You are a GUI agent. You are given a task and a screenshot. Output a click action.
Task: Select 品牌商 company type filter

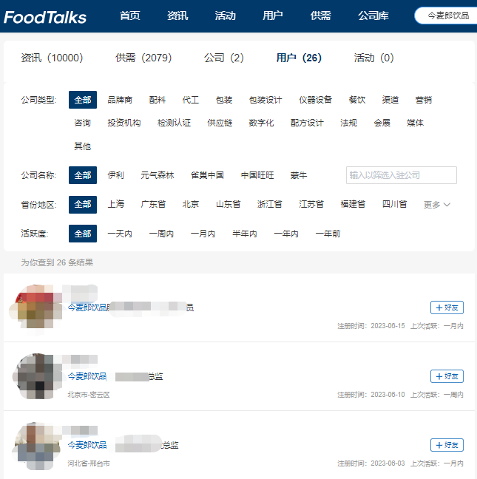(120, 100)
